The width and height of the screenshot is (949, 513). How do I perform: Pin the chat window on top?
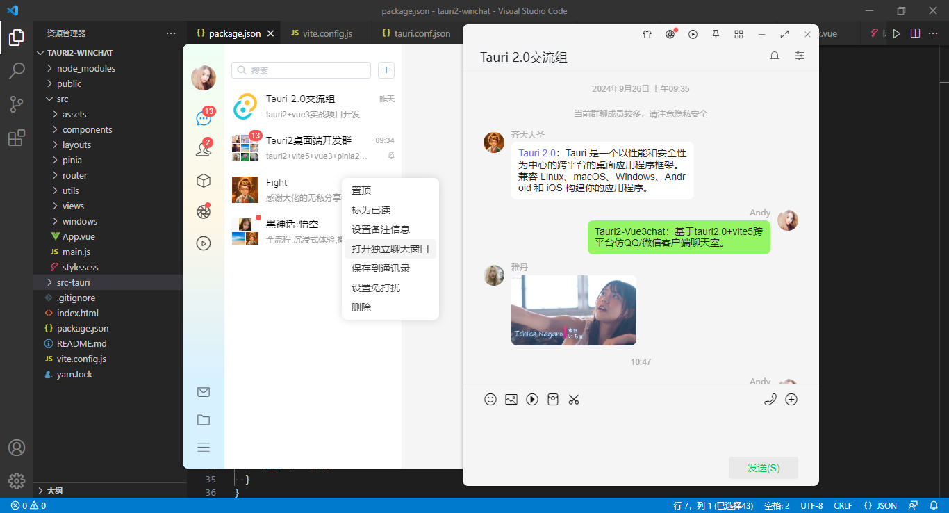pyautogui.click(x=716, y=34)
